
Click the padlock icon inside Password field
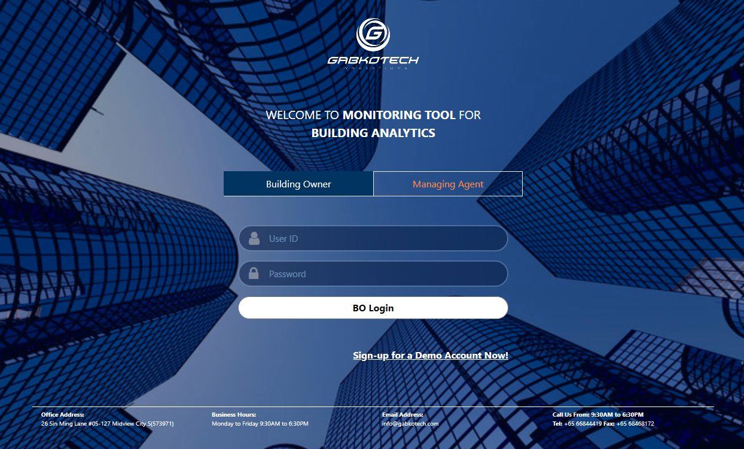(252, 274)
